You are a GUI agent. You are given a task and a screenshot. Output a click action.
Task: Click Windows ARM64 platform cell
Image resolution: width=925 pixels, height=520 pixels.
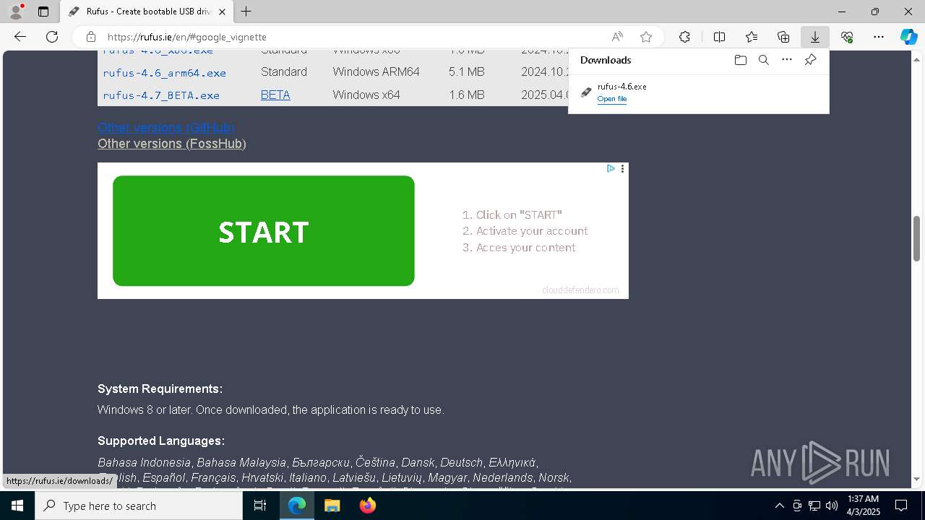tap(376, 72)
